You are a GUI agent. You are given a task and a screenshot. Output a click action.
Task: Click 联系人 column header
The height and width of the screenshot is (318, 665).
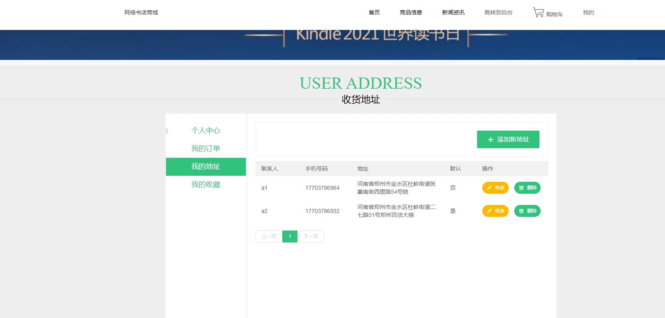tap(270, 169)
